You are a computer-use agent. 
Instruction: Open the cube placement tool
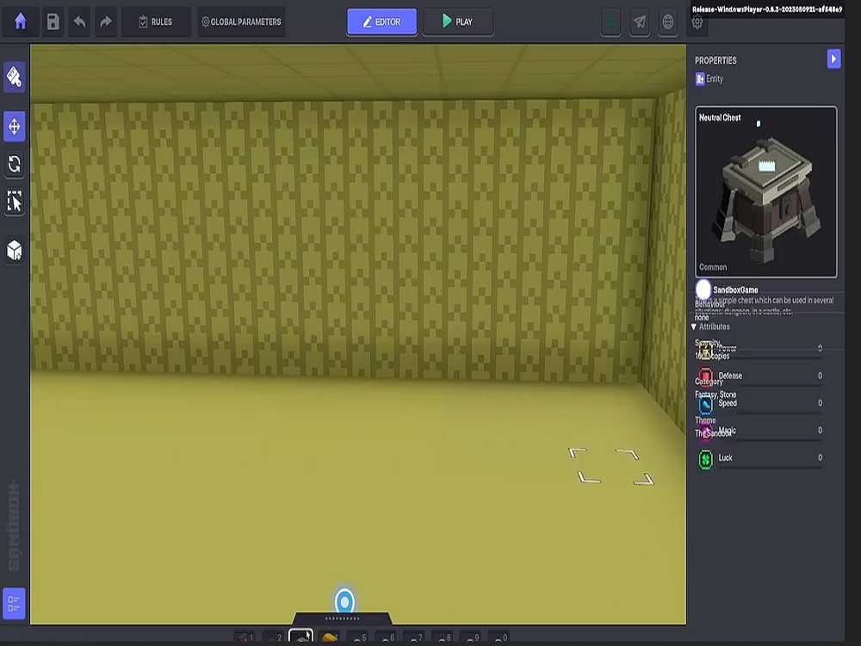tap(12, 251)
